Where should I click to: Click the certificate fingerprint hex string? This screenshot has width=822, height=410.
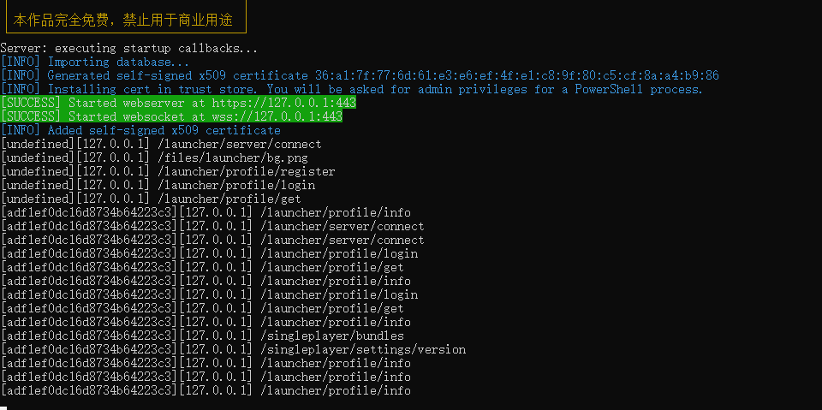(517, 76)
